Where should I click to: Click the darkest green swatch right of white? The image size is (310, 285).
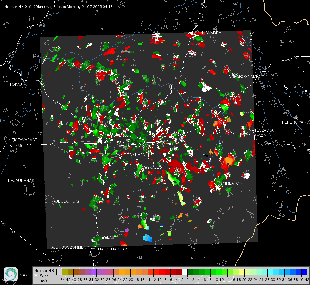click(190, 272)
